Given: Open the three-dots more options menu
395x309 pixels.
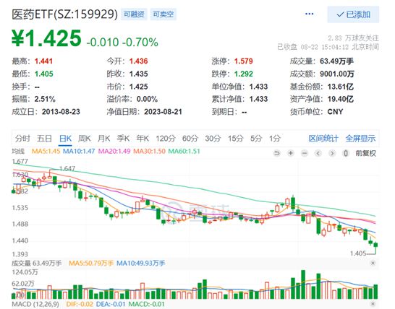Looking at the screenshot, I should (310, 14).
